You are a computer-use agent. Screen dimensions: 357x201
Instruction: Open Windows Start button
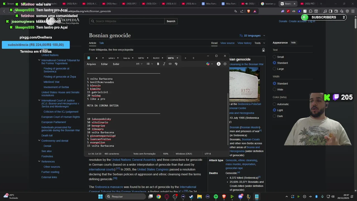pyautogui.click(x=100, y=197)
